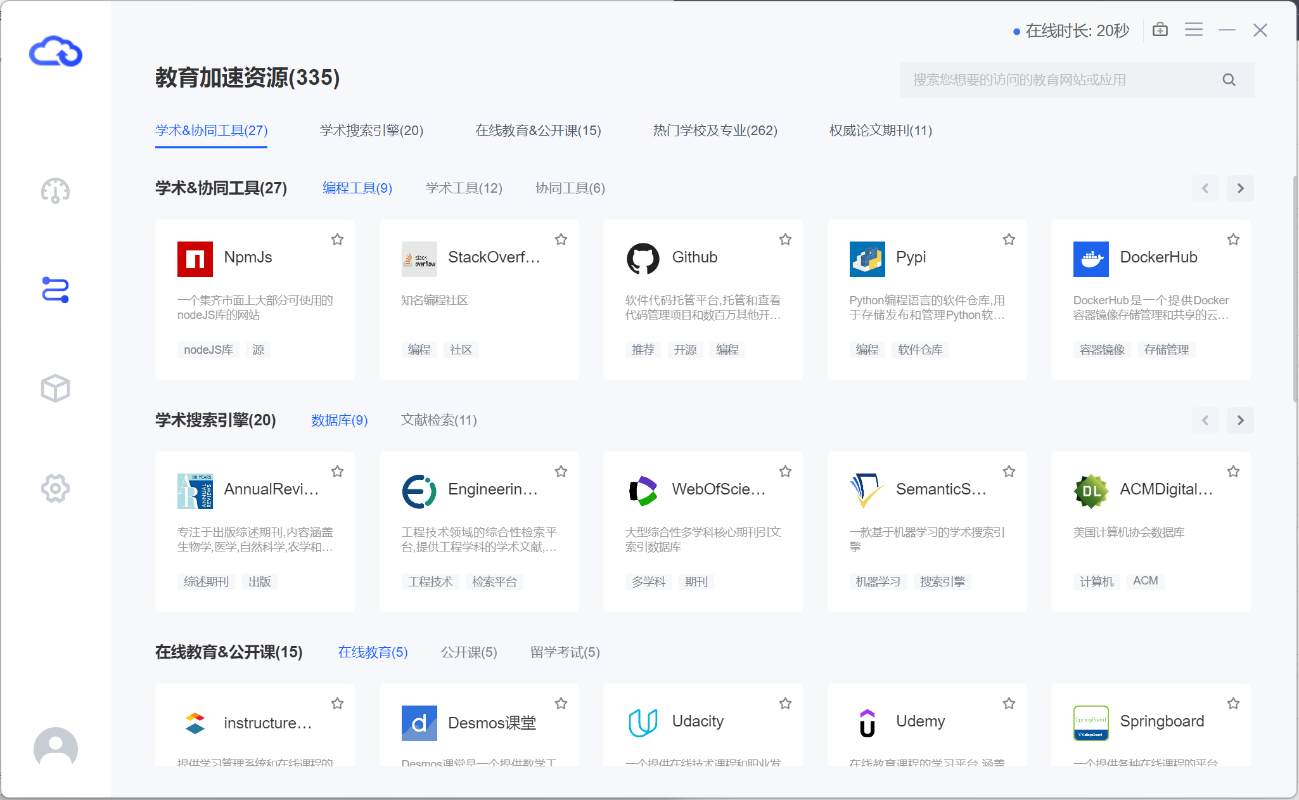Screen dimensions: 1299x800
Task: Open the Springboard logo icon
Action: pos(1091,723)
